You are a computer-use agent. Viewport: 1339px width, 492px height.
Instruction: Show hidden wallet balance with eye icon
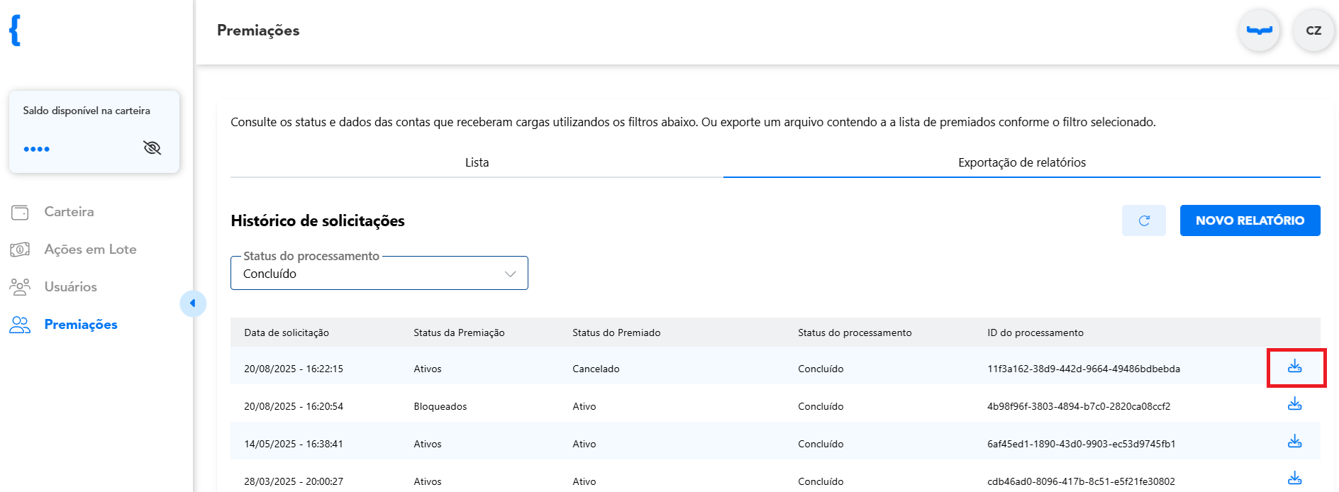[x=152, y=148]
